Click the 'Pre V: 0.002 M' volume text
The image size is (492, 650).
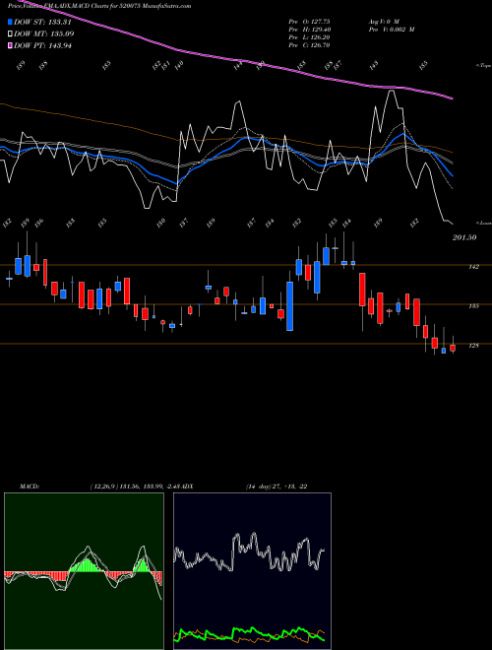392,30
